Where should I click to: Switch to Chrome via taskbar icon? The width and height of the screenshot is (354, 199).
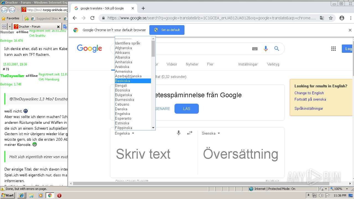50,195
